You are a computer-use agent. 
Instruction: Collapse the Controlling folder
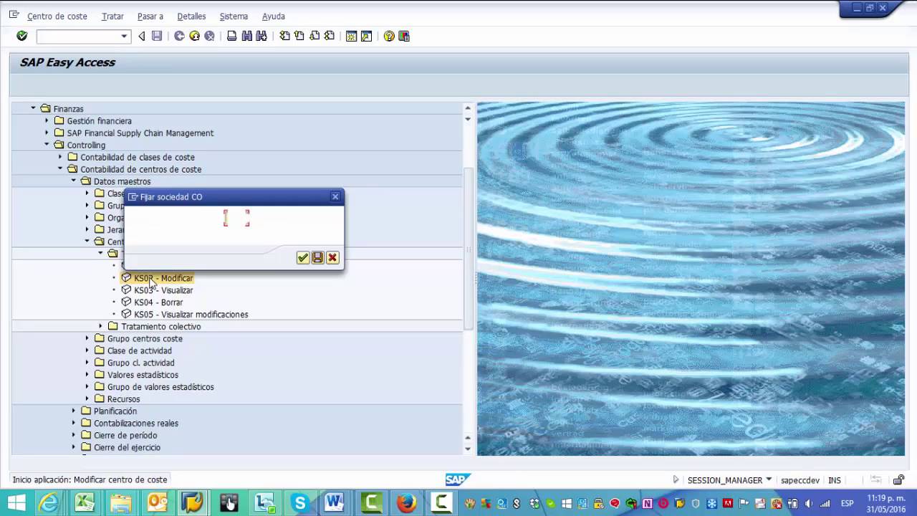(x=47, y=145)
